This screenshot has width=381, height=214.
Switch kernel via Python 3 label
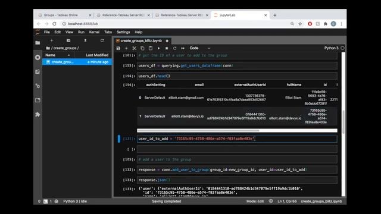pos(331,48)
